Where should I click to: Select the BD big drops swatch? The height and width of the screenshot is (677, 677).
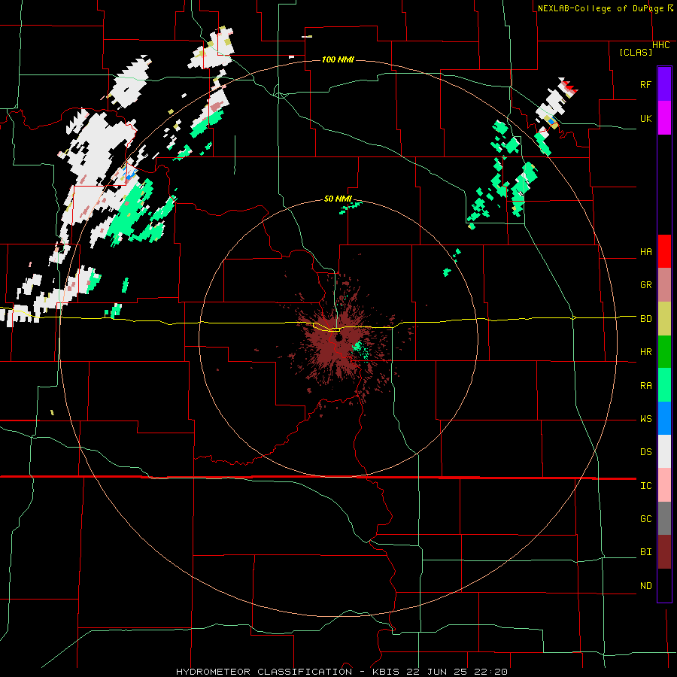(664, 319)
